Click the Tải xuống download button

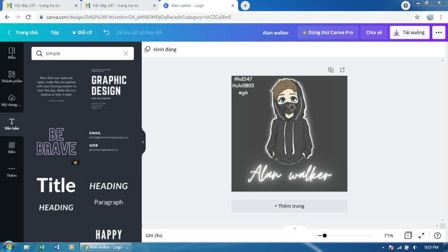[409, 32]
